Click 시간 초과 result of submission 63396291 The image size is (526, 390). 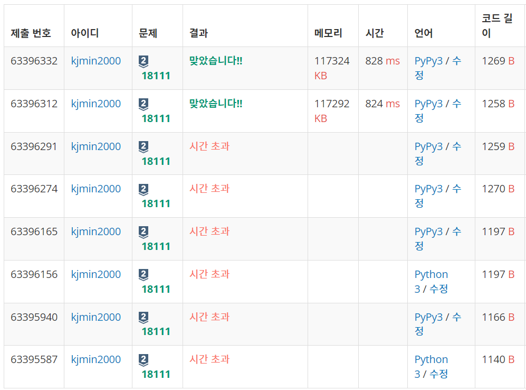(x=209, y=146)
